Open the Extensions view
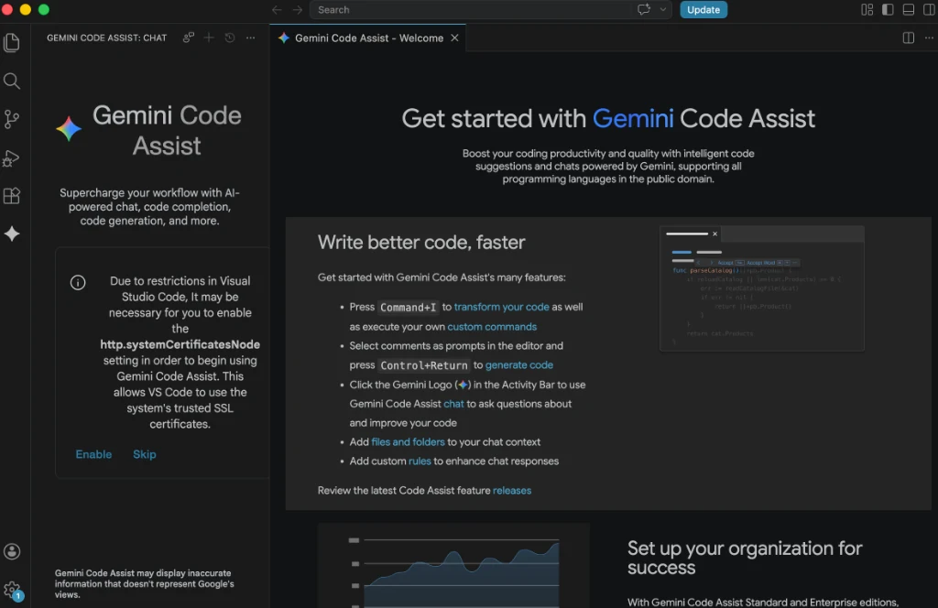 tap(12, 195)
